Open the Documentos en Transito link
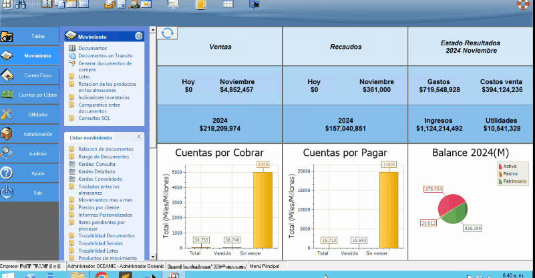Viewport: 535px width, 278px height. click(105, 56)
